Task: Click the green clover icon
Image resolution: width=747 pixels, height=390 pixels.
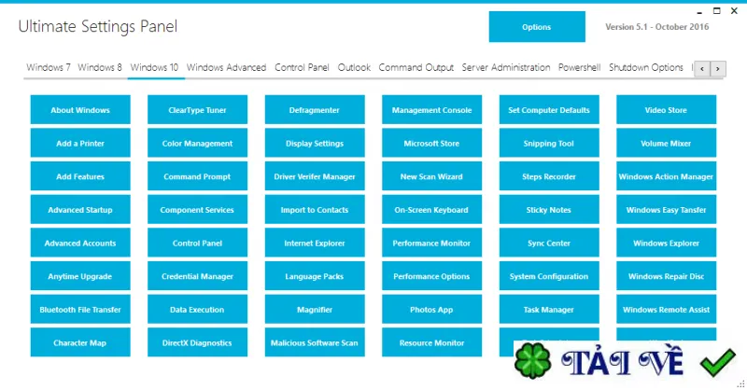Action: [x=533, y=361]
